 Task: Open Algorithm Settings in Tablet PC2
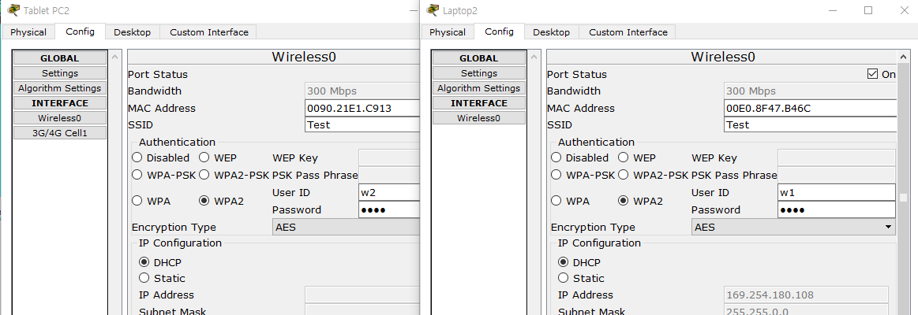tap(60, 88)
